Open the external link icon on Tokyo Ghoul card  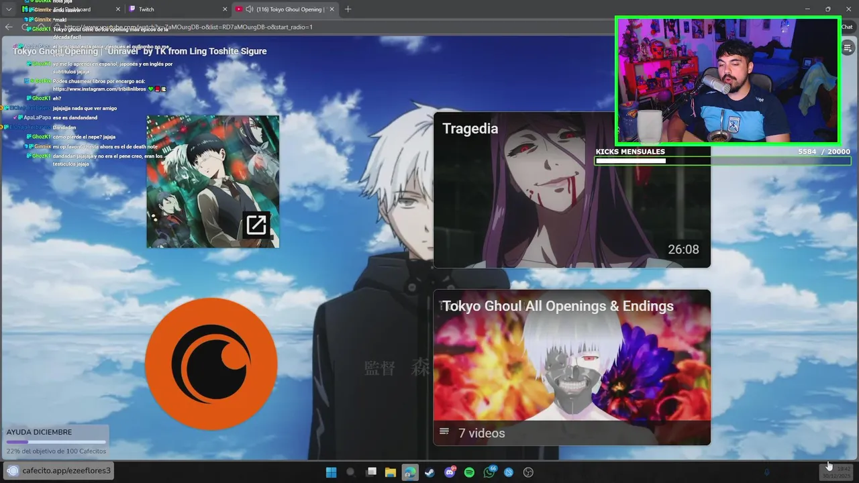coord(256,225)
